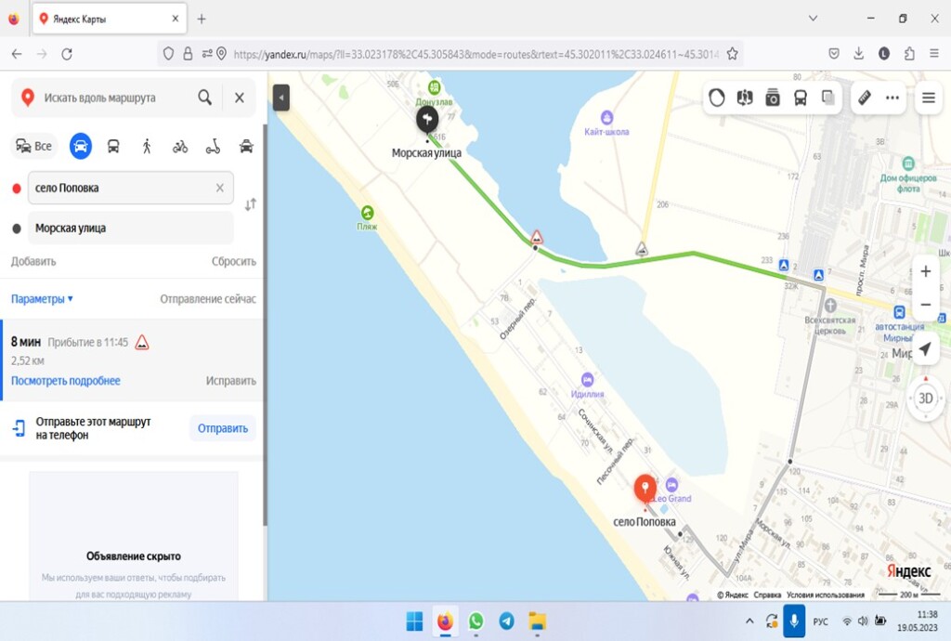Choose the taxi route mode
Screen dimensions: 951x641
246,146
